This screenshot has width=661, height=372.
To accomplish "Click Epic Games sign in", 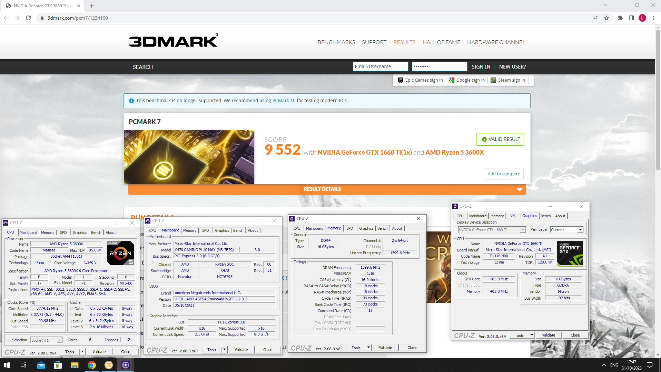I will (420, 80).
